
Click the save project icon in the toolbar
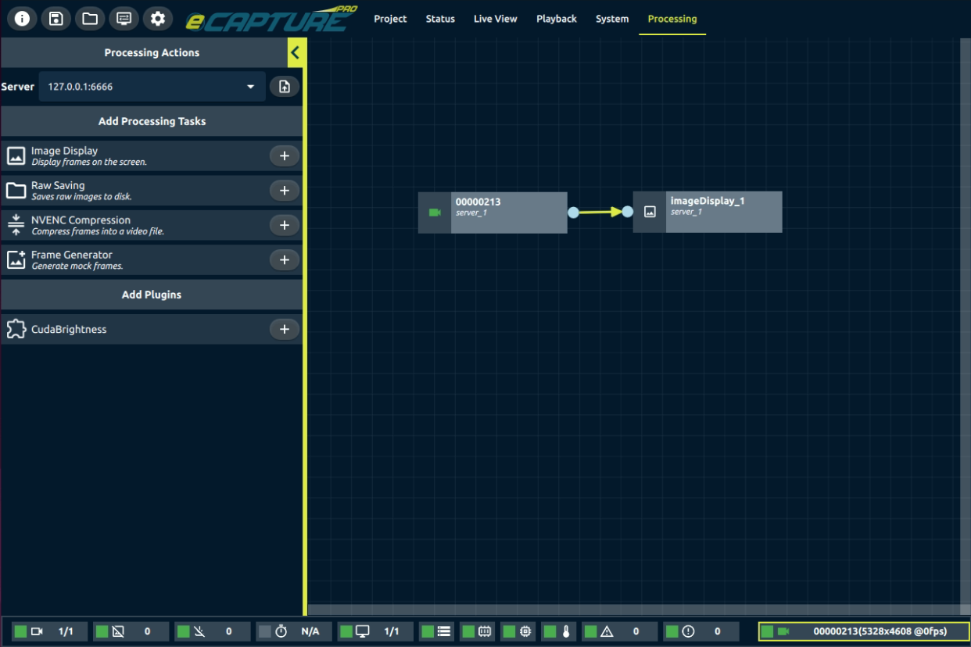56,18
